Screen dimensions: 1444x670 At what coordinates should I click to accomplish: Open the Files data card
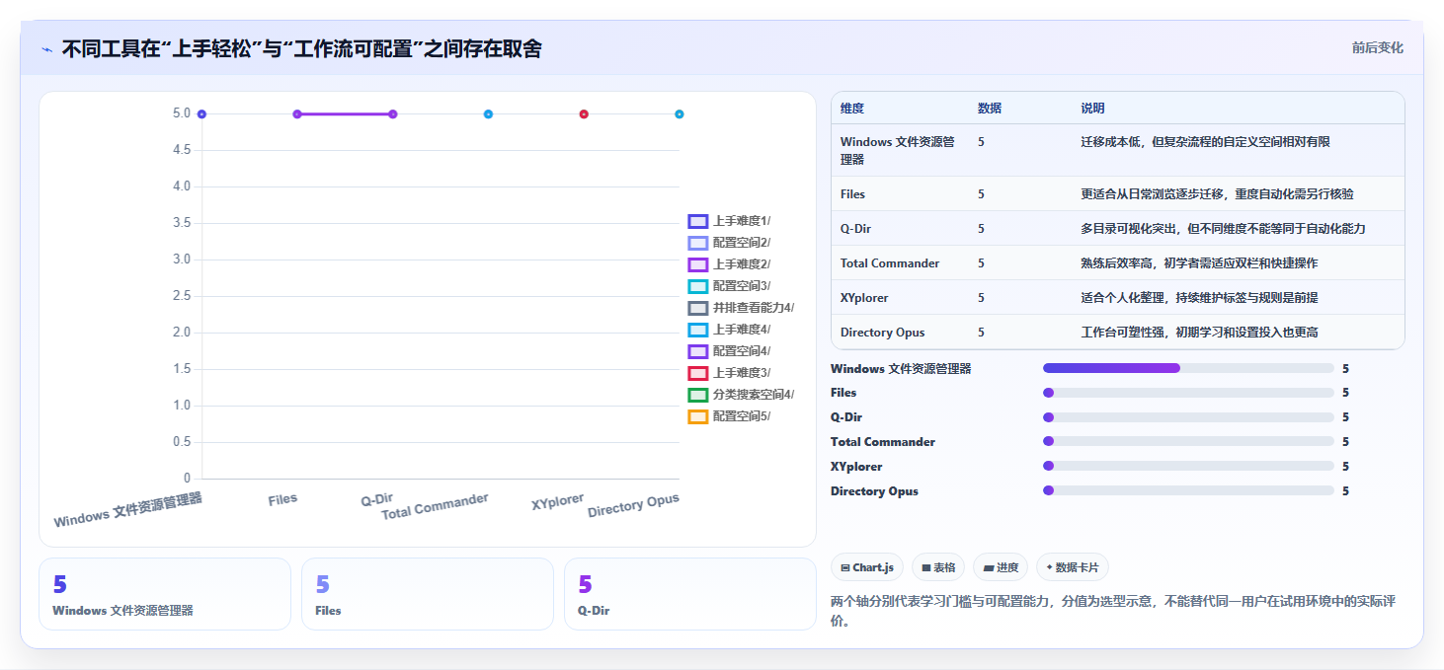(428, 594)
